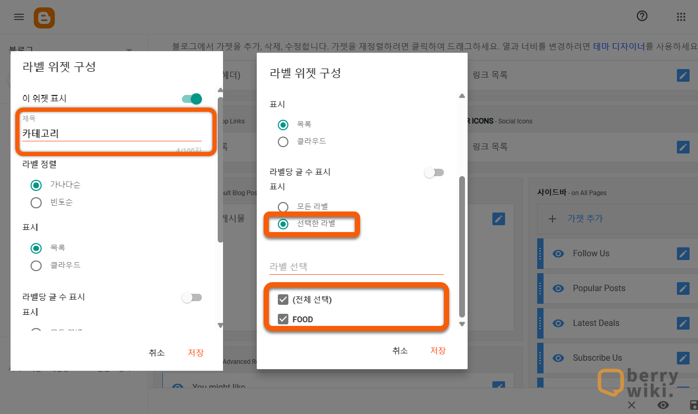
Task: Click the 사이드바 section heading
Action: tap(551, 193)
